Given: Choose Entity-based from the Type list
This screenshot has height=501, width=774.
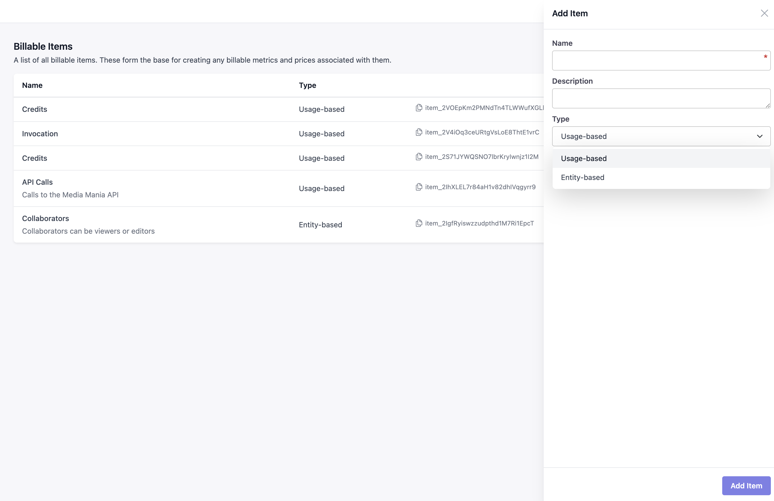Looking at the screenshot, I should coord(582,177).
